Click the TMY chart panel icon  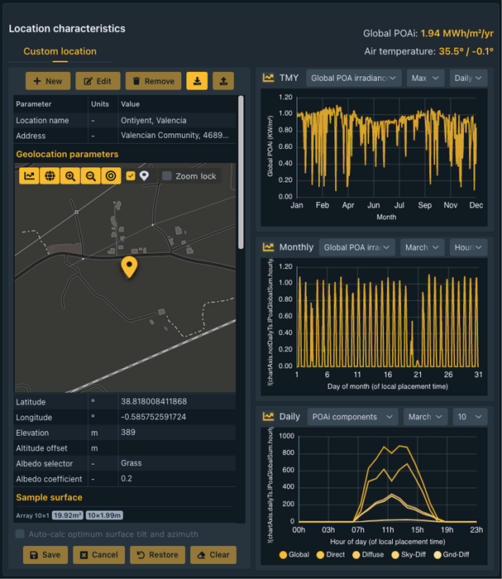pyautogui.click(x=269, y=78)
